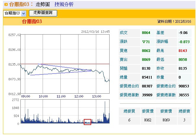Click the 委賣總筆數 value 38555

[184, 95]
